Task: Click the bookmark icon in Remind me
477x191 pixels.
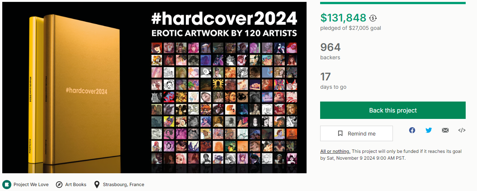Action: pyautogui.click(x=340, y=134)
